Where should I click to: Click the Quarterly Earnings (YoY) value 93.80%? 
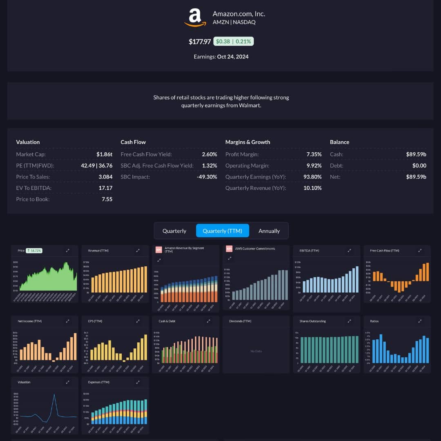[x=312, y=177]
